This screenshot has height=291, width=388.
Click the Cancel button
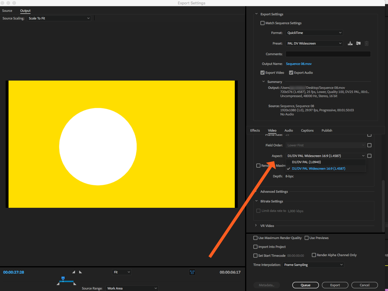pos(365,285)
